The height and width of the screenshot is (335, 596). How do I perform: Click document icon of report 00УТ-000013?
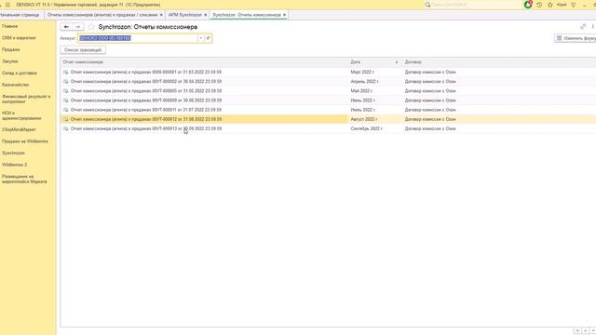point(66,128)
